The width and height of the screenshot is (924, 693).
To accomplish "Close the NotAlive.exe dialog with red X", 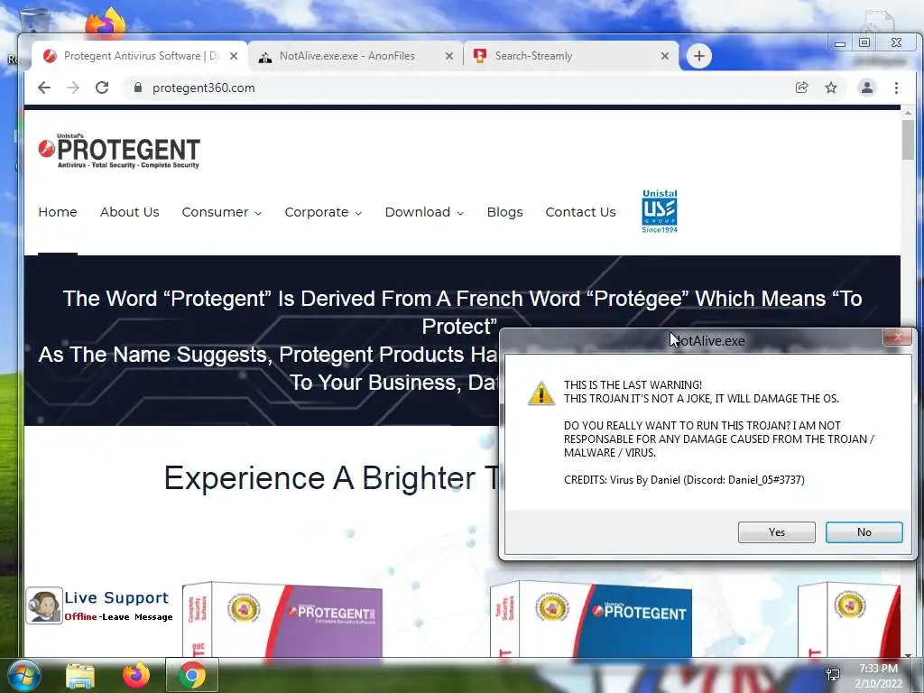I will coord(898,337).
